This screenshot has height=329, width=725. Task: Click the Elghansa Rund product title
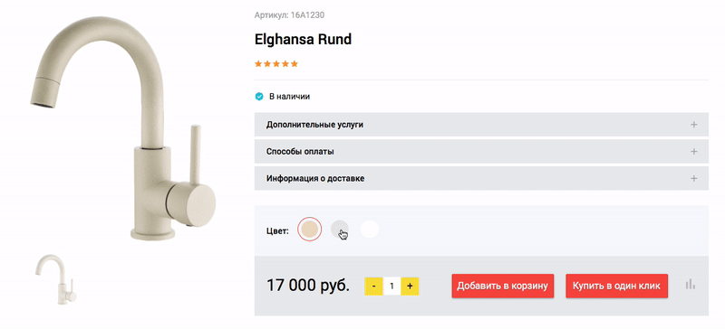303,40
